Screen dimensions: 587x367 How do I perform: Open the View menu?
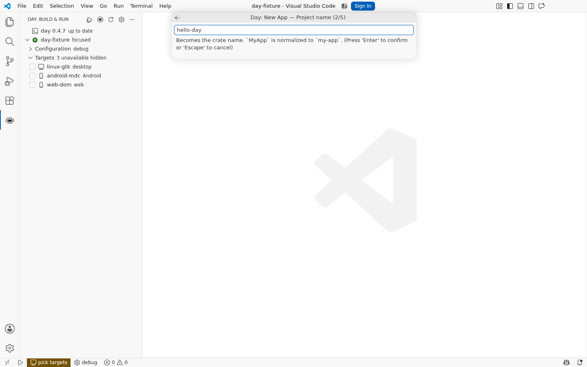tap(87, 6)
